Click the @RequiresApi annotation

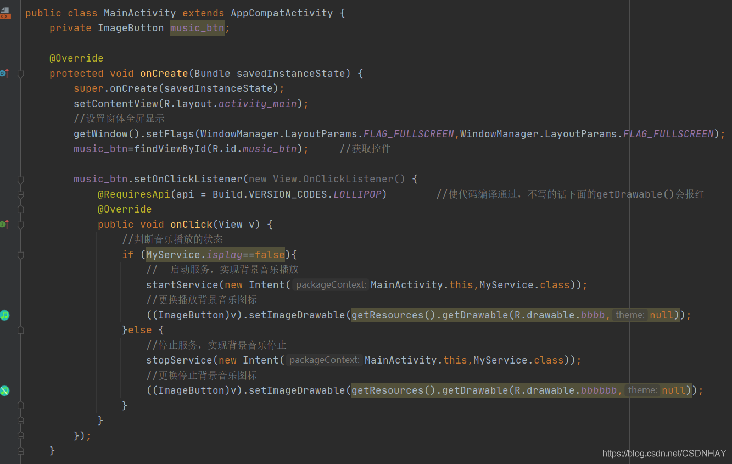point(134,194)
